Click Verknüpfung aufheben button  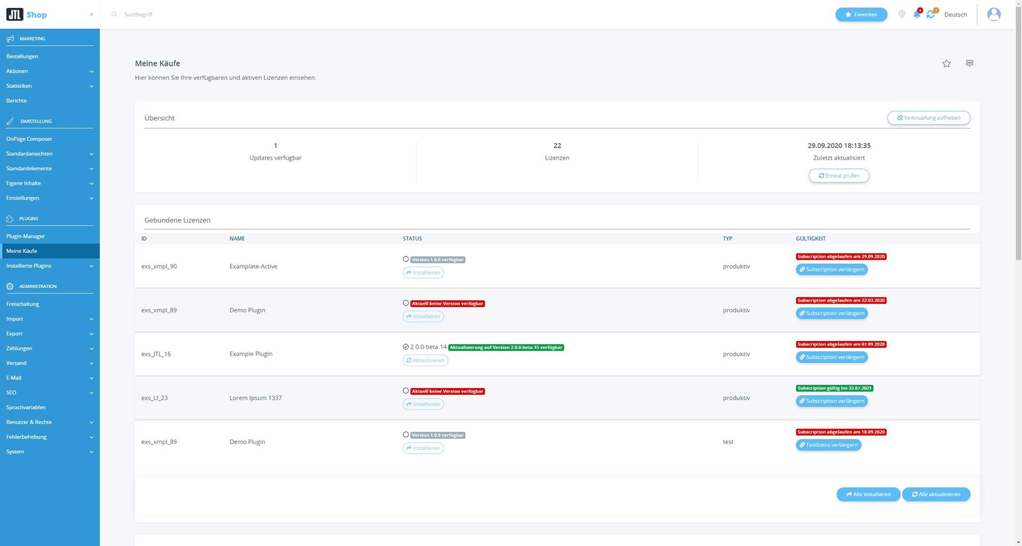(x=928, y=118)
